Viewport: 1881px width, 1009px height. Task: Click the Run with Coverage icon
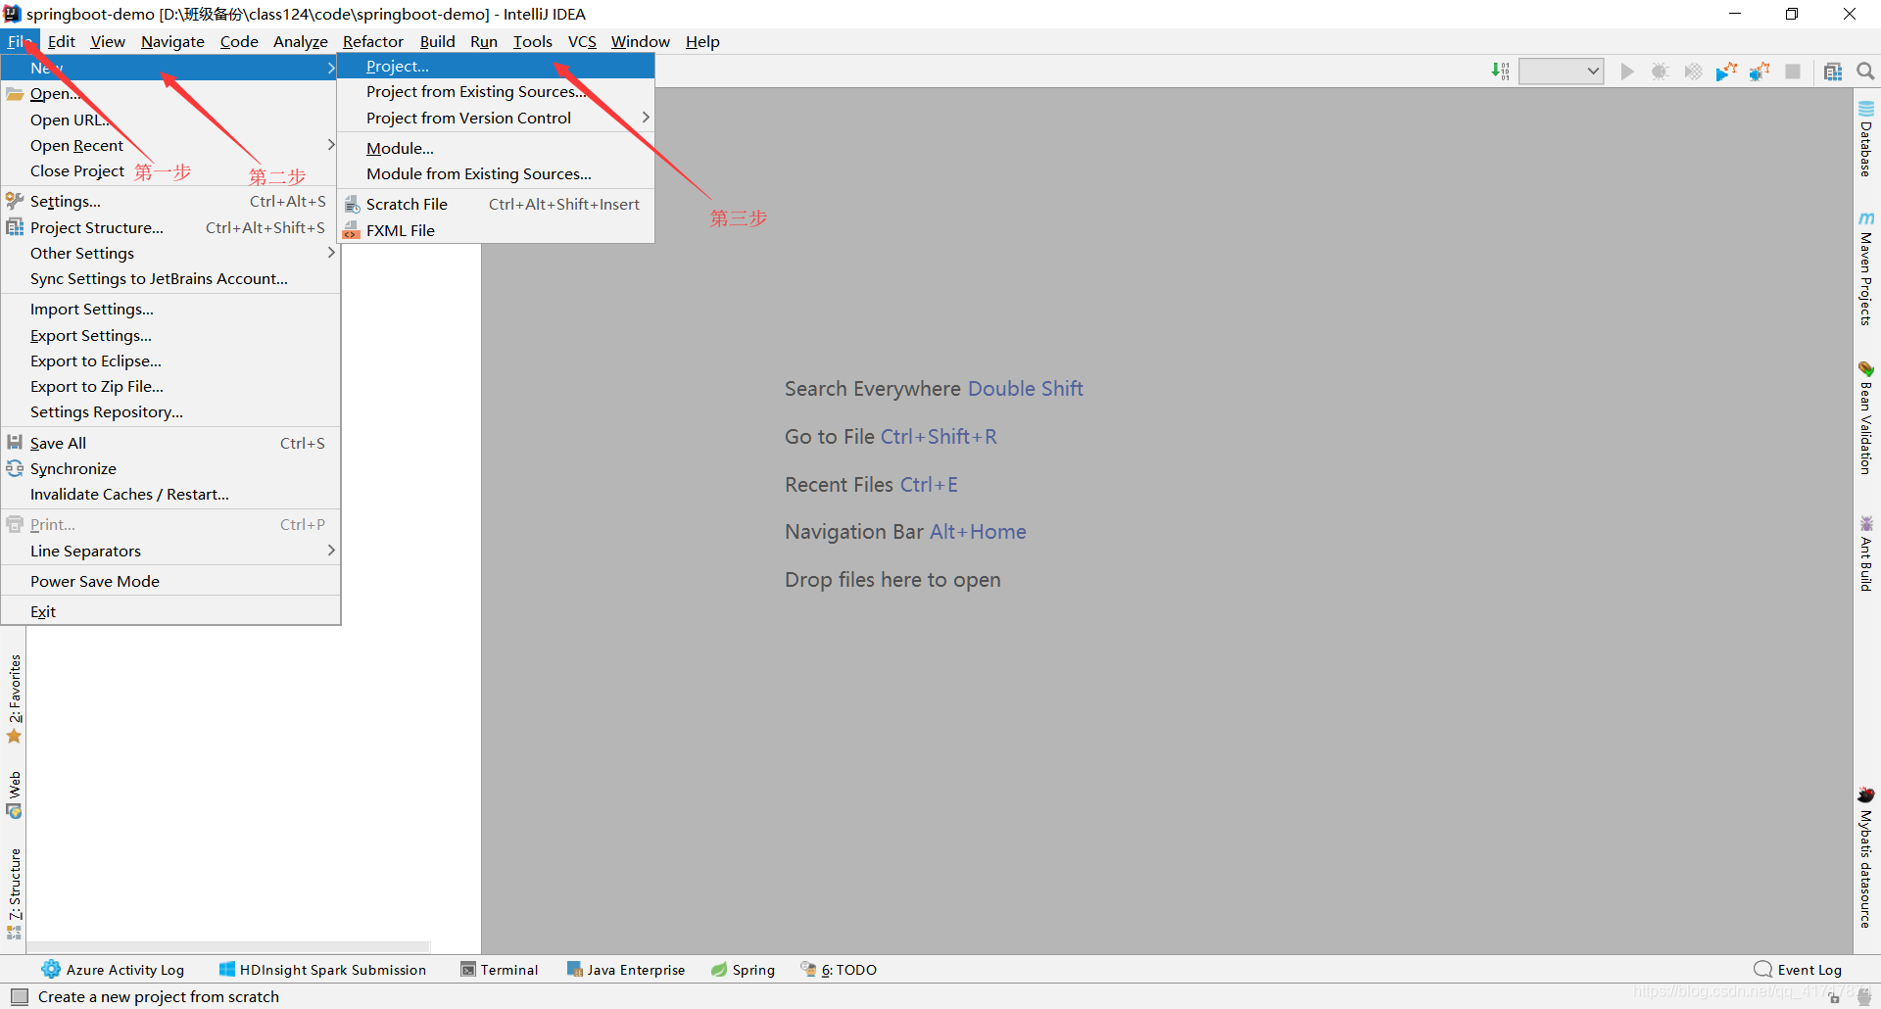pyautogui.click(x=1693, y=72)
